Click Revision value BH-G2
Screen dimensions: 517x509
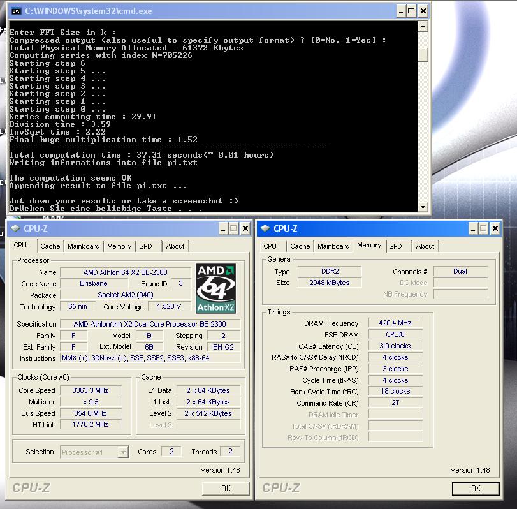pos(224,347)
